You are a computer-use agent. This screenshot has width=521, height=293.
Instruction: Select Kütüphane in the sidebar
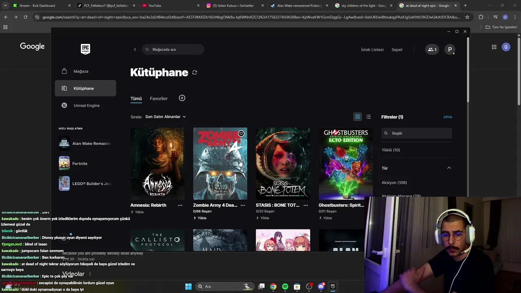[85, 88]
